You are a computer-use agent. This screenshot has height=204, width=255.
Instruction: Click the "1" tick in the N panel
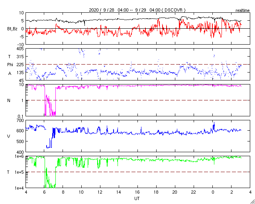point(23,100)
